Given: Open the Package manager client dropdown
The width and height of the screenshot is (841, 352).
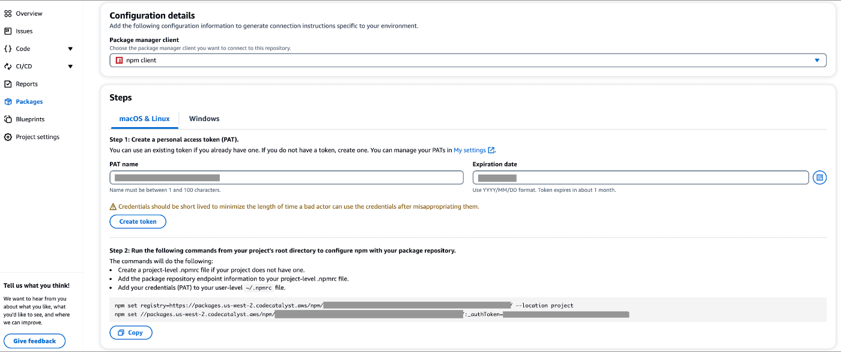Looking at the screenshot, I should click(468, 61).
